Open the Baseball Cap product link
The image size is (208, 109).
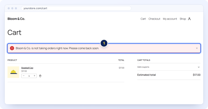tap(27, 68)
